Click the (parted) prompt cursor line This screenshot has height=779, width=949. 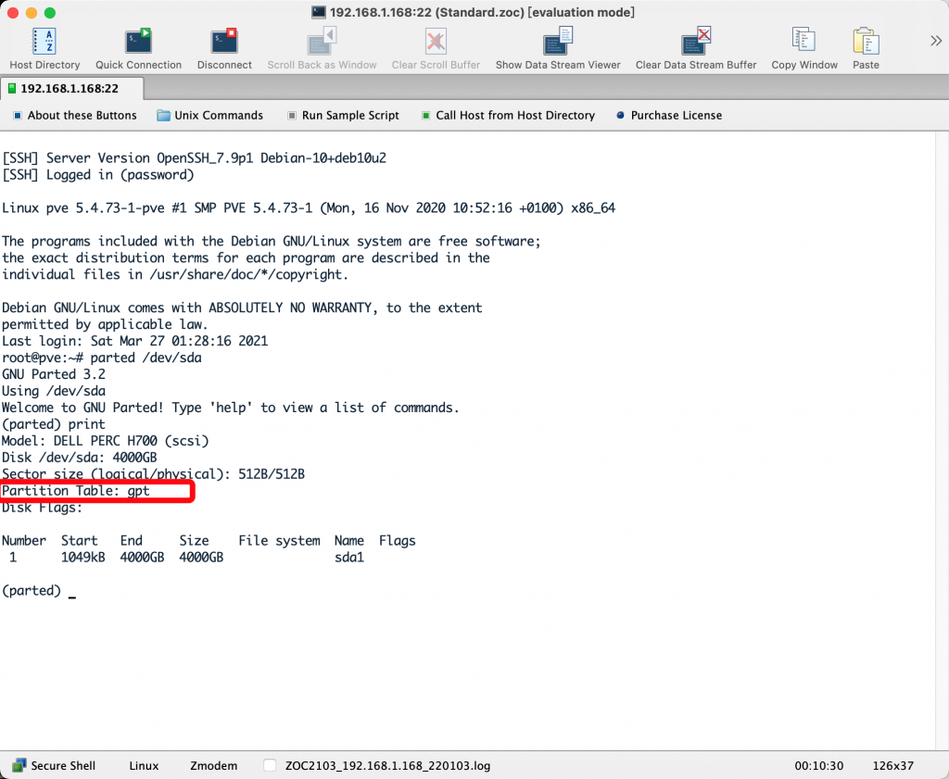39,591
